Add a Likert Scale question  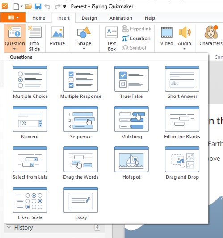pos(30,204)
